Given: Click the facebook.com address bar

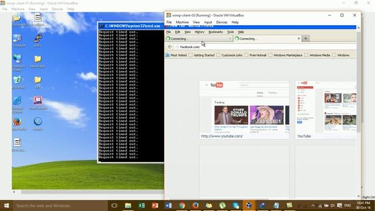Looking at the screenshot, I should click(265, 47).
